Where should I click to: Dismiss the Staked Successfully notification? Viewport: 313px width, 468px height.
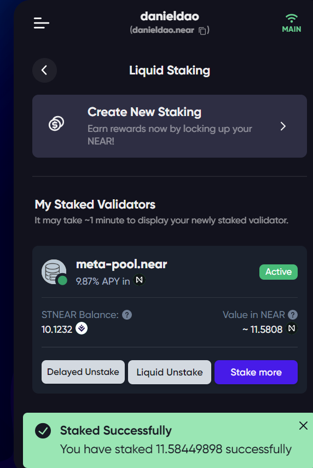click(303, 426)
